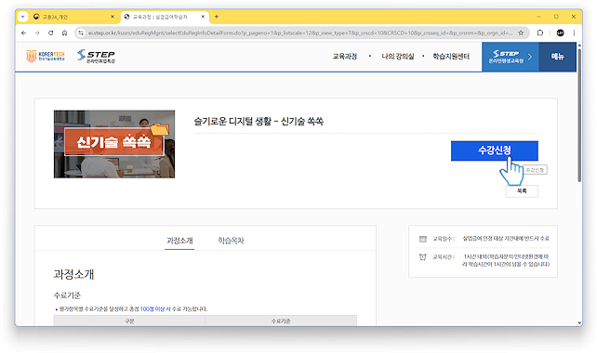Click the 신기술 쏙쏙 course thumbnail
This screenshot has height=353, width=597.
click(114, 144)
